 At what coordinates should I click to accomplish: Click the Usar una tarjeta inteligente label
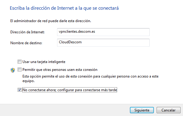pos(44,62)
